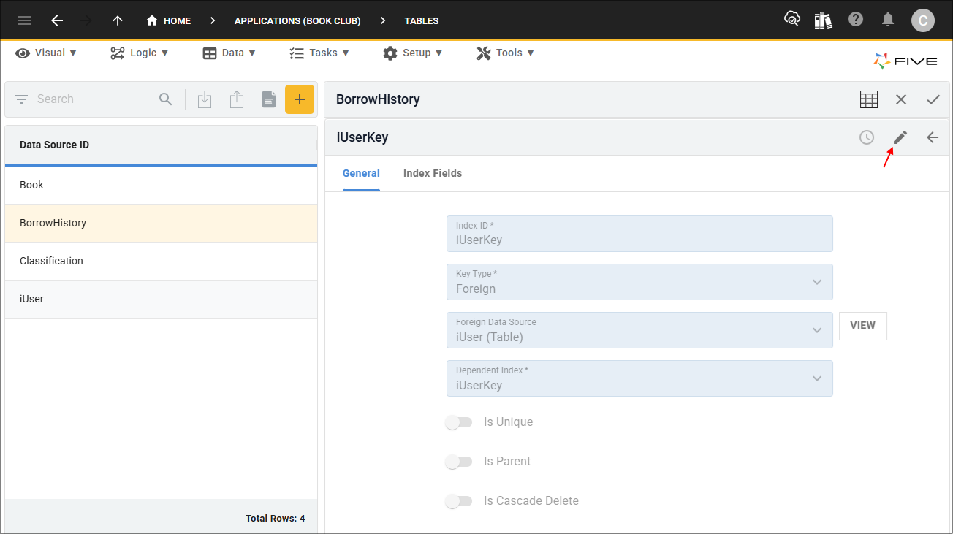Click the Five logo
The image size is (953, 534).
pos(905,61)
